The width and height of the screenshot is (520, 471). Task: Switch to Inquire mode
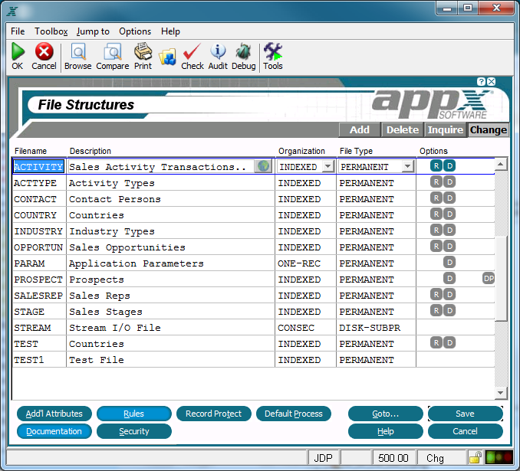[446, 130]
